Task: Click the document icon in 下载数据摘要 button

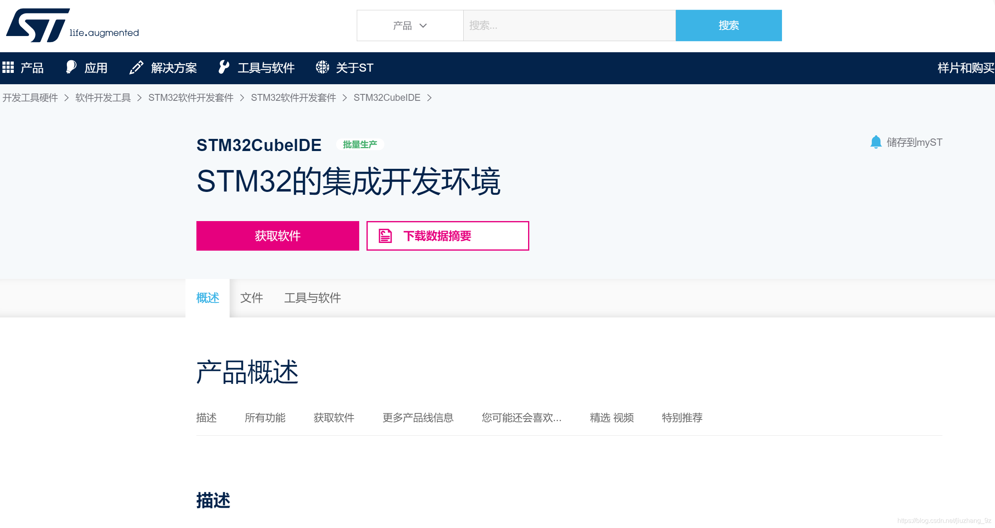Action: point(385,236)
